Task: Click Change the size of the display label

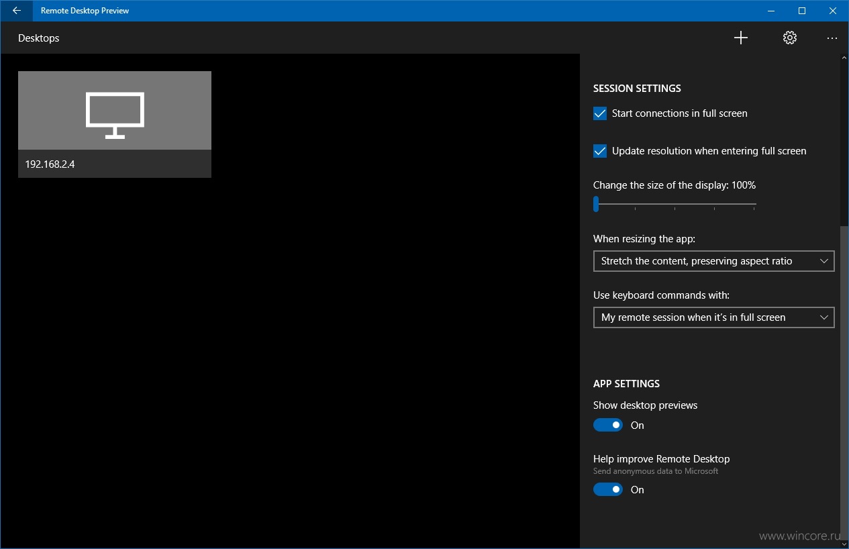Action: tap(675, 185)
